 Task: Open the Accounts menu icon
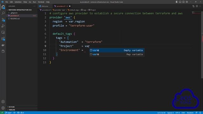click(x=3, y=102)
